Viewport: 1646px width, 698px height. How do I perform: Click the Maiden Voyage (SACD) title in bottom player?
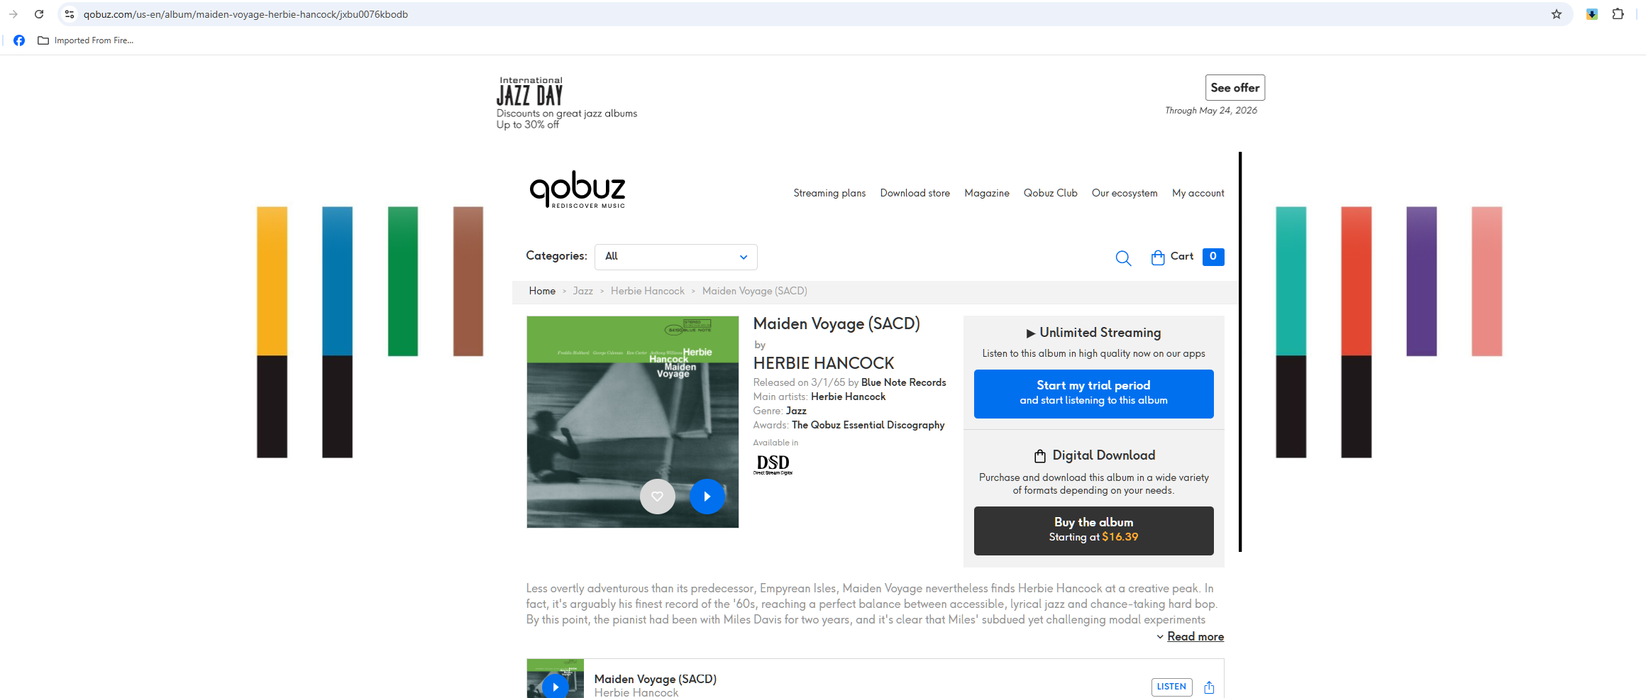(x=656, y=679)
